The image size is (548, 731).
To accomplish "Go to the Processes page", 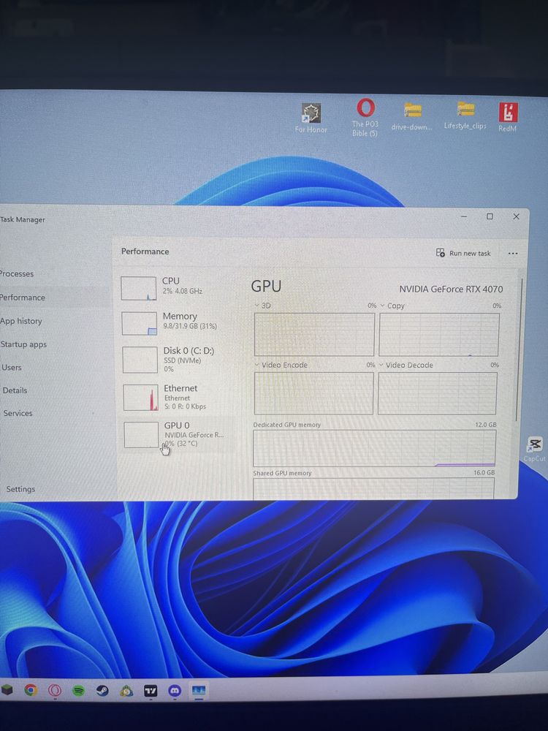I will pos(17,273).
